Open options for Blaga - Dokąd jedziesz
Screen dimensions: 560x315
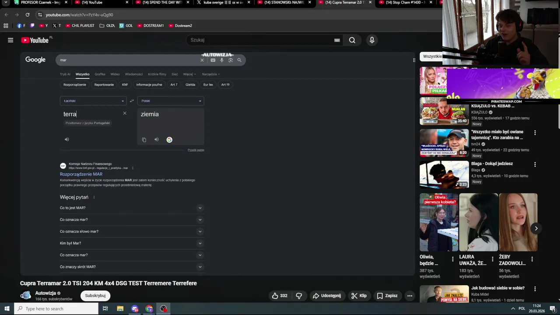coord(535,164)
